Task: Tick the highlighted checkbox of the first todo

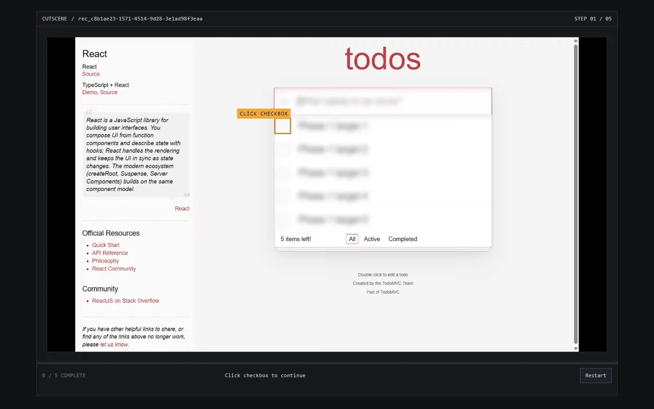Action: tap(283, 126)
